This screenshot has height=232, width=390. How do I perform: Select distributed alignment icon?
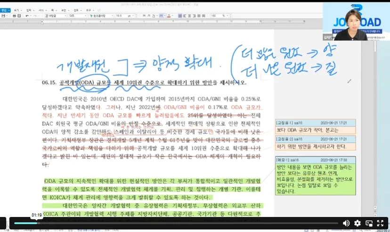click(x=199, y=15)
